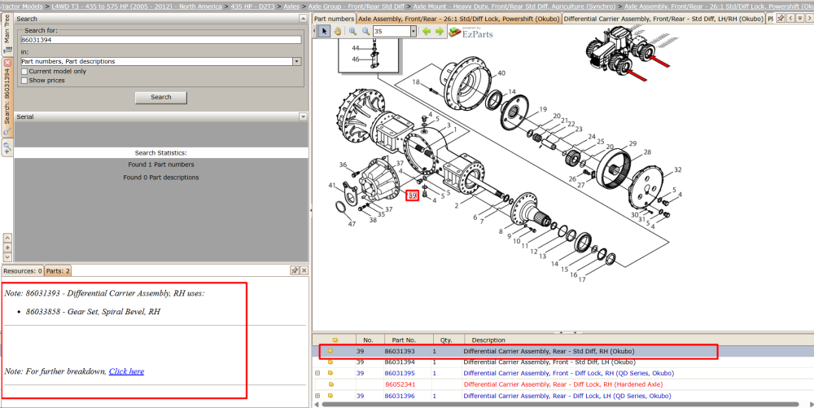Expand the Serial panel section
This screenshot has height=408, width=814.
pos(303,116)
